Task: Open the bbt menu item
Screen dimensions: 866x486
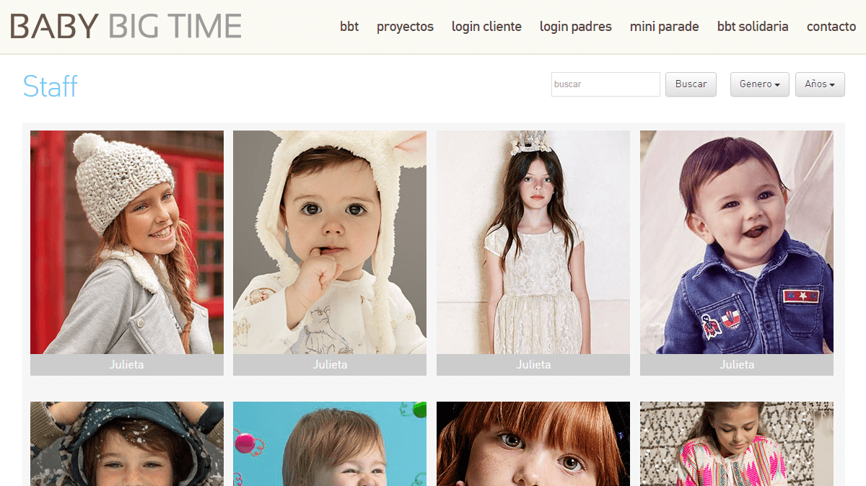Action: [349, 27]
